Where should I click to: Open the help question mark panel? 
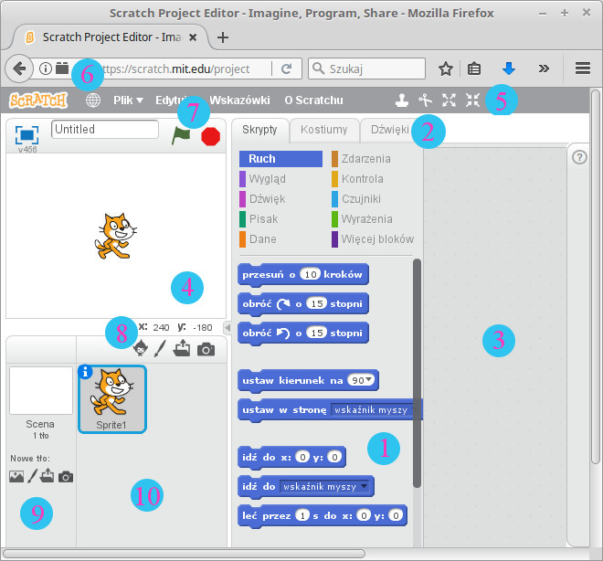579,157
